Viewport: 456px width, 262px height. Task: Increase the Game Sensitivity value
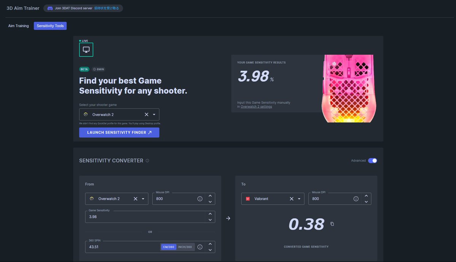pos(210,214)
